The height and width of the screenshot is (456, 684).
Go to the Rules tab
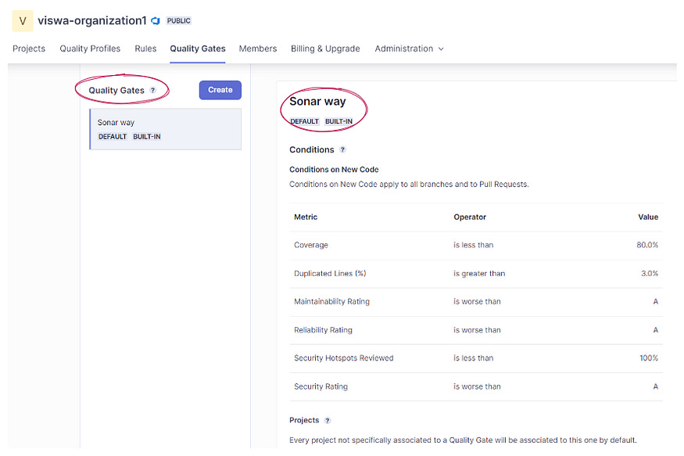(x=145, y=48)
